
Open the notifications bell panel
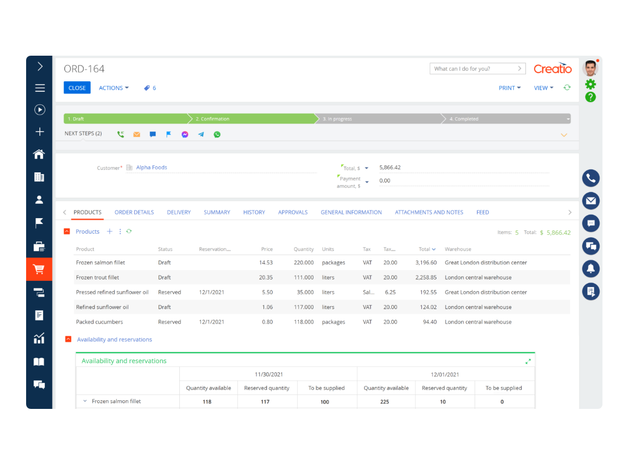click(x=591, y=269)
